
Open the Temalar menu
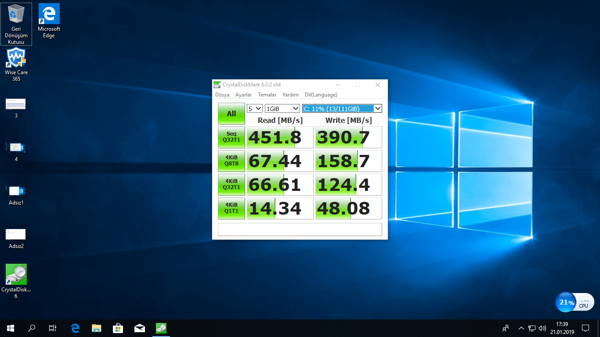(x=267, y=95)
